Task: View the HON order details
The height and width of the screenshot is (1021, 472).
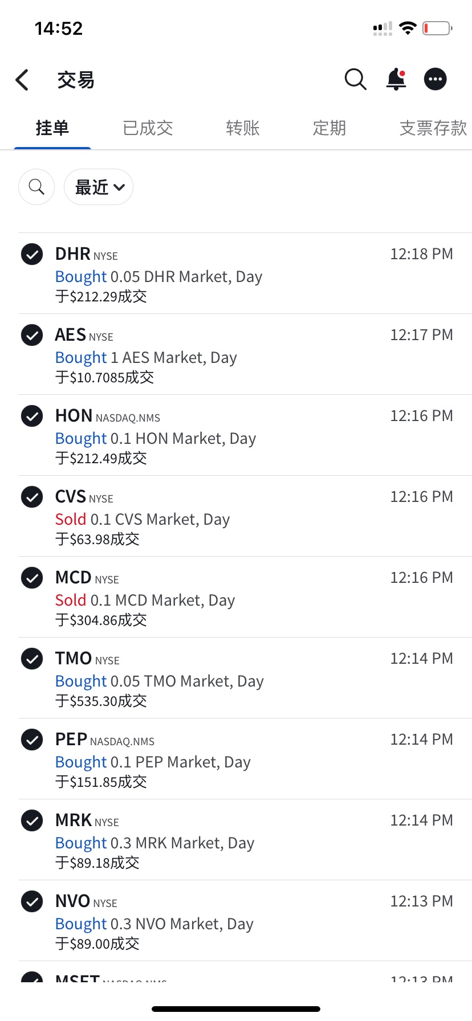Action: click(x=245, y=435)
